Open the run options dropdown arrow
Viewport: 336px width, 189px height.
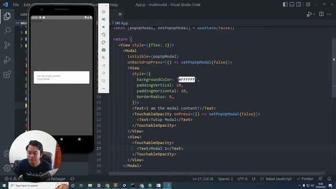click(314, 14)
